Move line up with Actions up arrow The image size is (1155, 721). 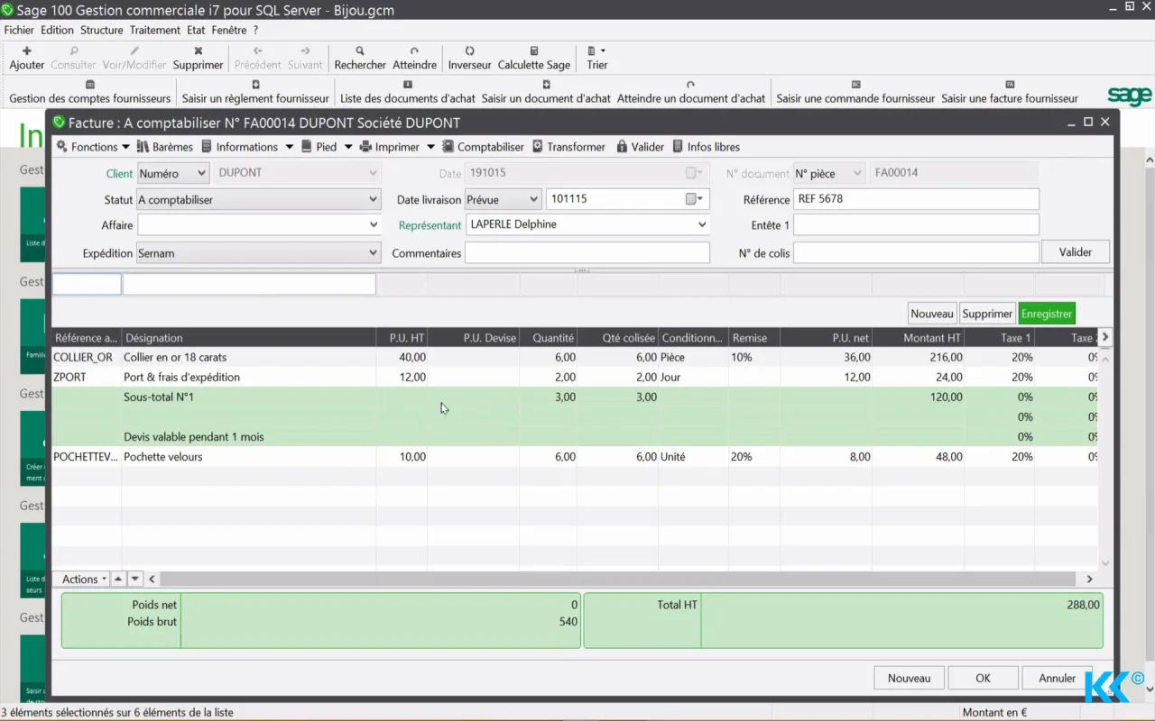(x=119, y=580)
